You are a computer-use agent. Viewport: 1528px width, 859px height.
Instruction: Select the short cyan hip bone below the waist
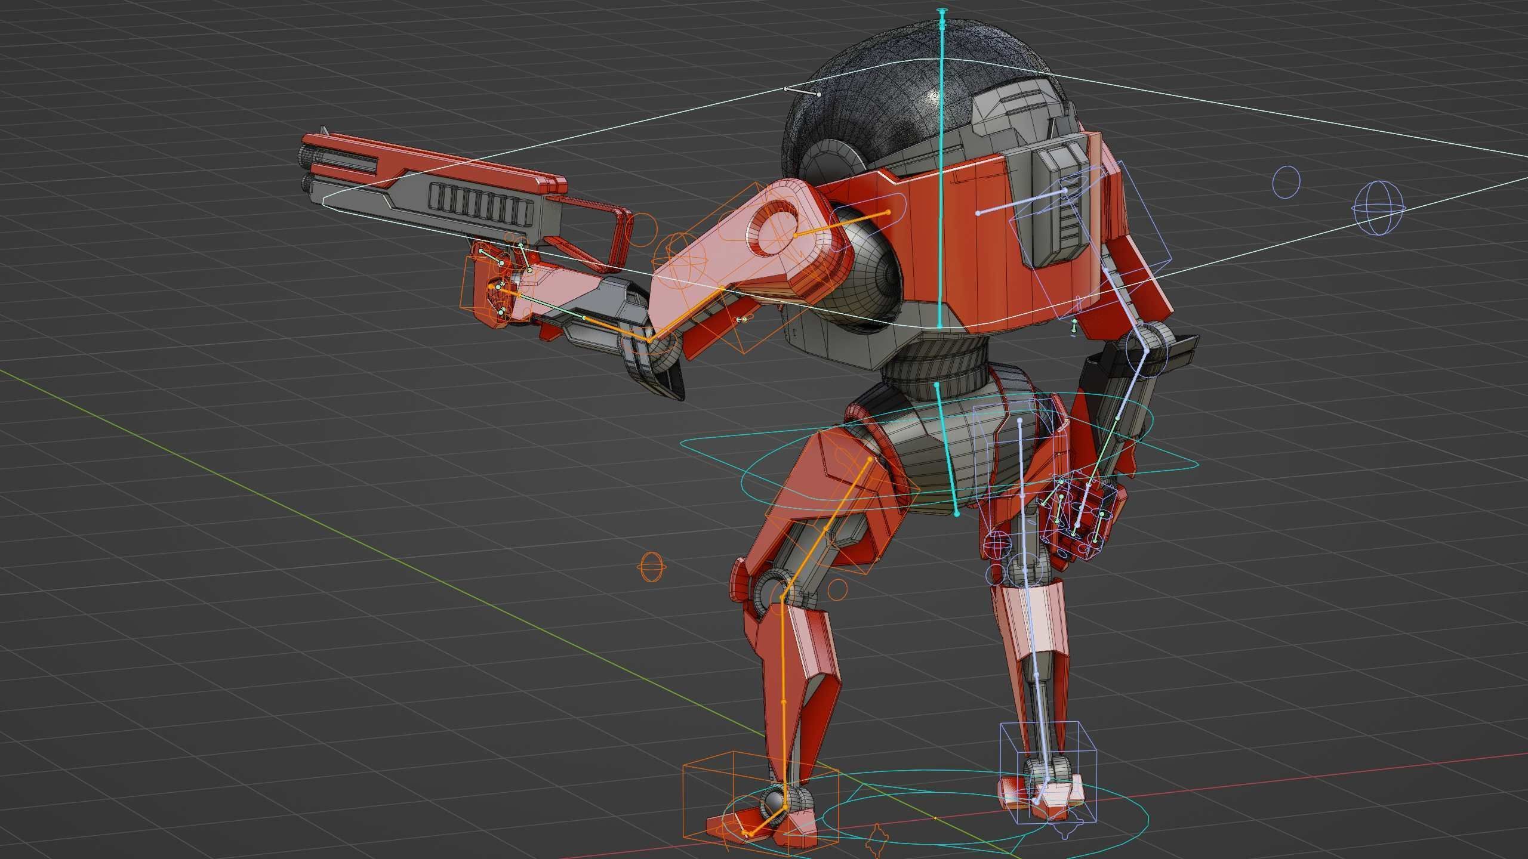946,449
